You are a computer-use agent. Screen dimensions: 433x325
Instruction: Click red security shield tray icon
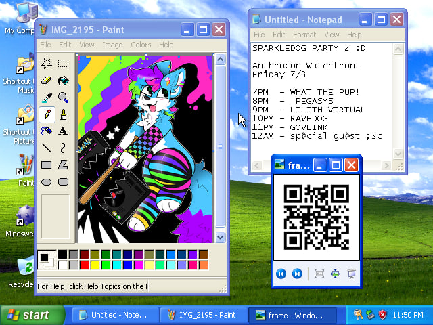point(382,315)
